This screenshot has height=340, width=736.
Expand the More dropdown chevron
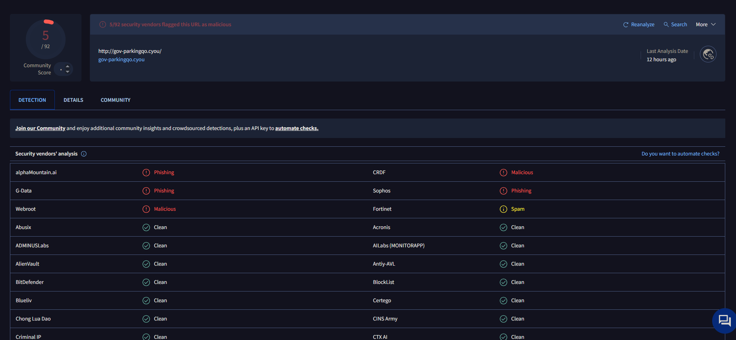pos(713,24)
